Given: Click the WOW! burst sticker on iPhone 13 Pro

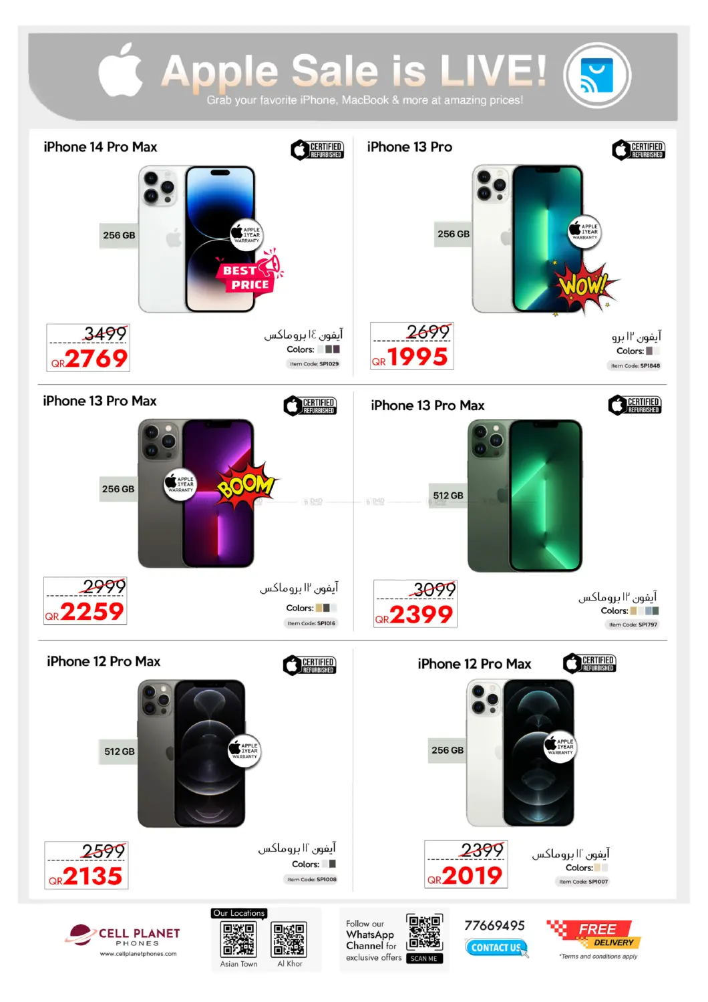Looking at the screenshot, I should coord(586,286).
